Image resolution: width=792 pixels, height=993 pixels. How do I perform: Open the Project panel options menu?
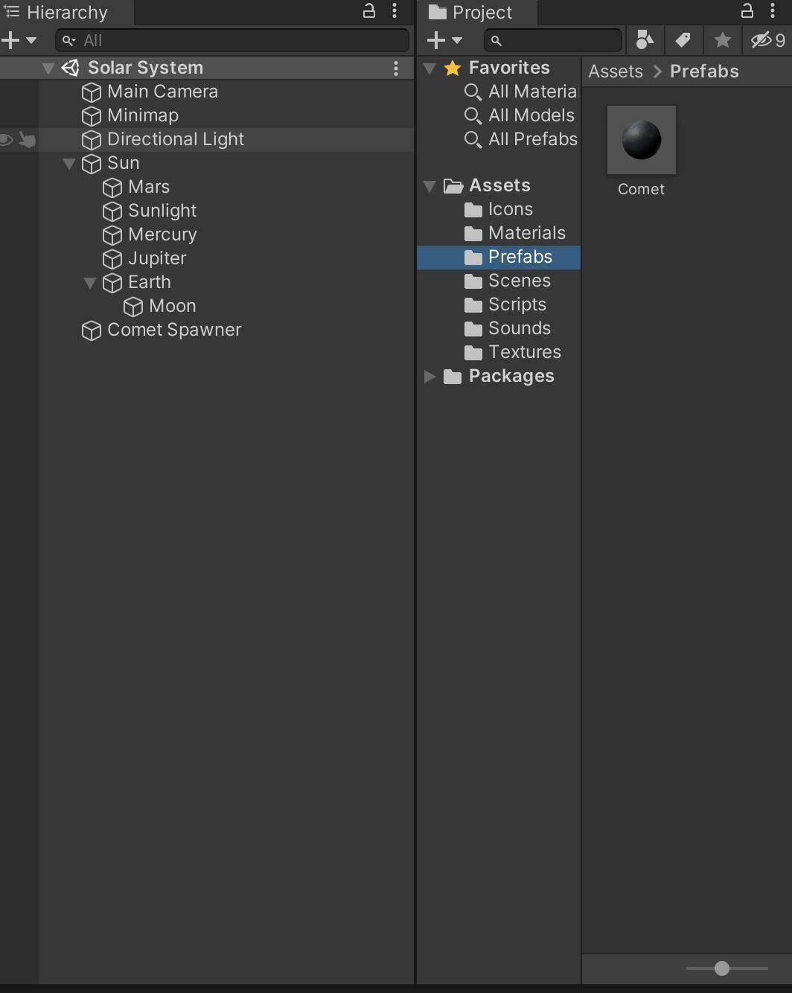(x=773, y=11)
